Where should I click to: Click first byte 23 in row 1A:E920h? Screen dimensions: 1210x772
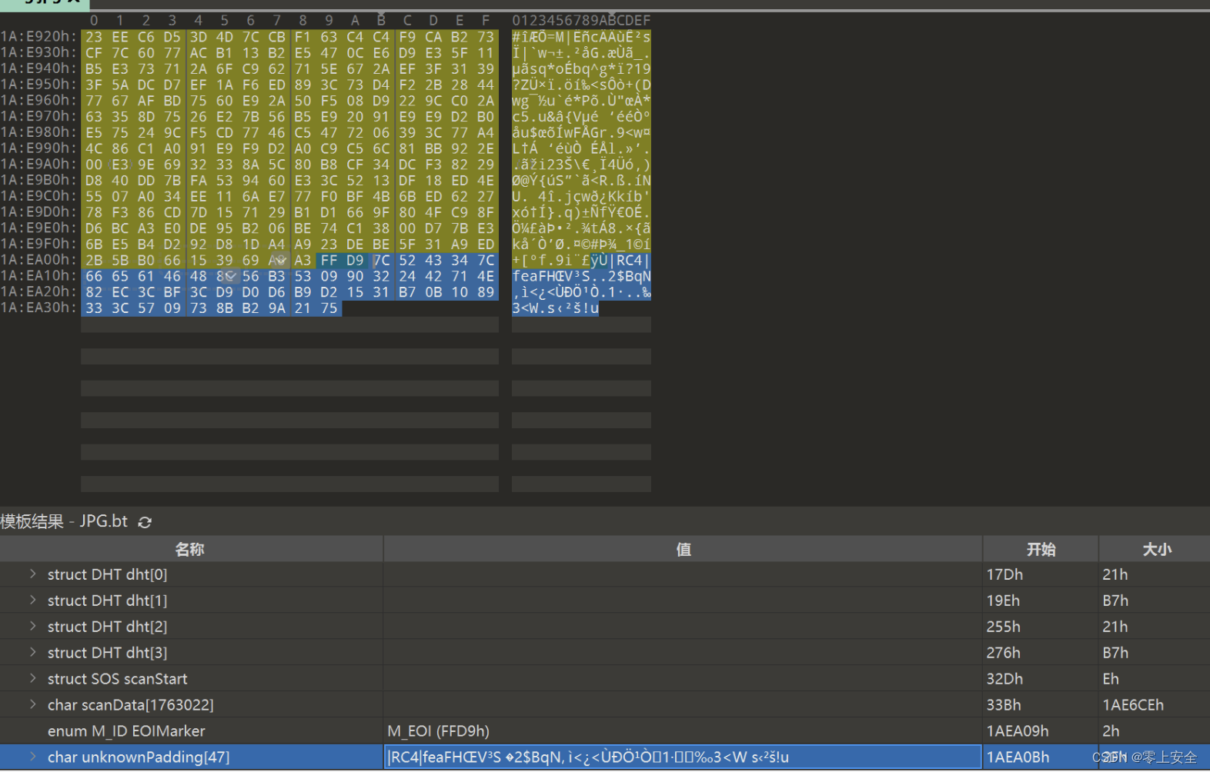(x=94, y=37)
